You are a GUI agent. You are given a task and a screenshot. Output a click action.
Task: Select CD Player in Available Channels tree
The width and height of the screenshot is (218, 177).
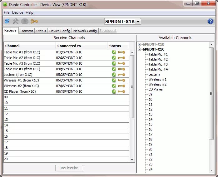click(156, 90)
